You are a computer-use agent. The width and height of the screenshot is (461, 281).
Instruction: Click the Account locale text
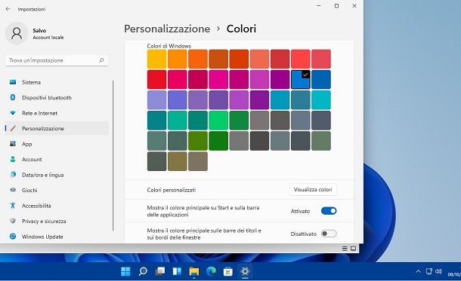(x=48, y=38)
